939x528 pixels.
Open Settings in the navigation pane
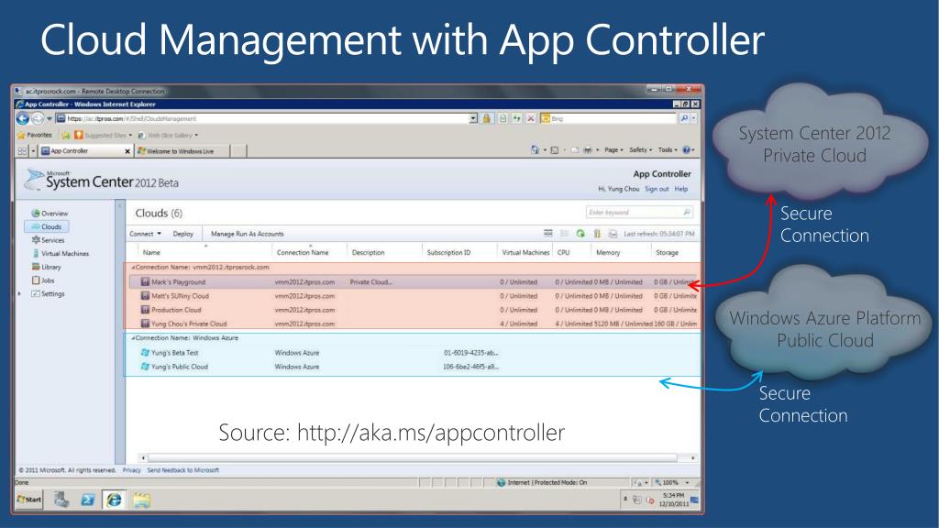tap(48, 294)
